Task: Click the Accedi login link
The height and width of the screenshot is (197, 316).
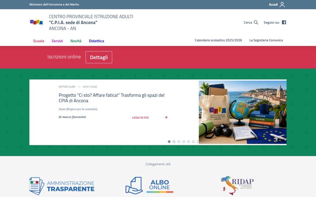Action: (x=273, y=4)
